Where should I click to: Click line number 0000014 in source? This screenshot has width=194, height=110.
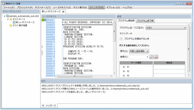coord(50,52)
